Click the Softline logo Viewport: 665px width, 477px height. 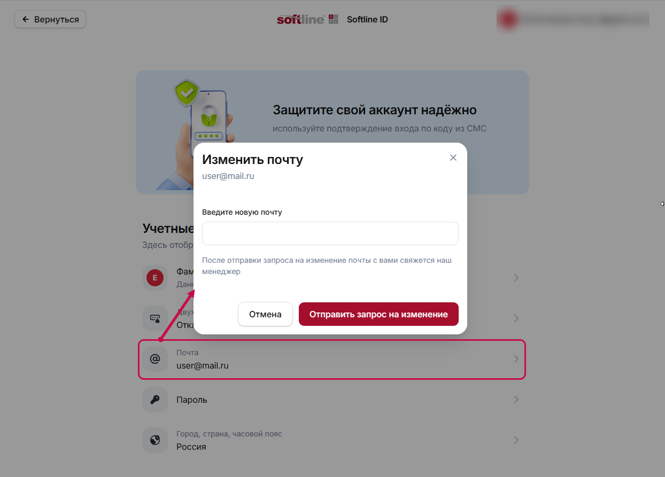307,20
